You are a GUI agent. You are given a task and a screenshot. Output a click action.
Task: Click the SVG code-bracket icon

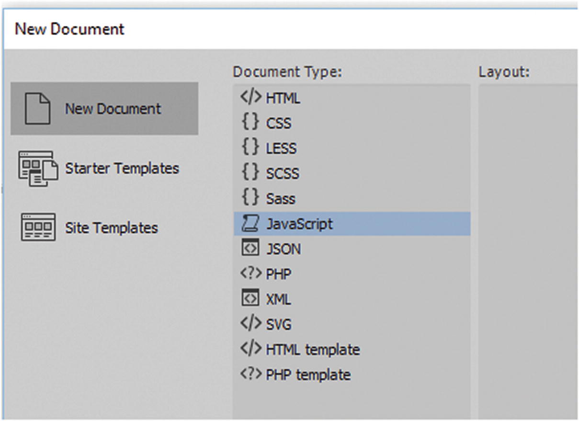(251, 324)
